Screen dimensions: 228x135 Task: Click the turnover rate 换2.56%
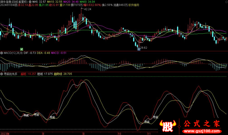click(107, 5)
